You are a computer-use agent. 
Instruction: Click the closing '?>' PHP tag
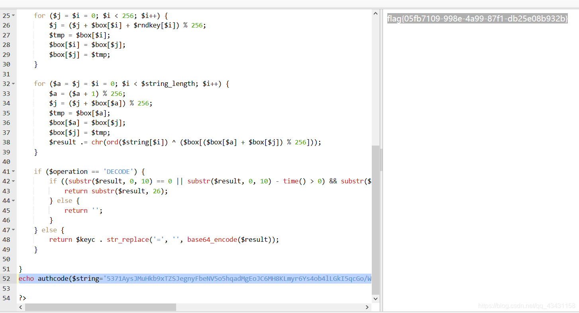pyautogui.click(x=22, y=298)
